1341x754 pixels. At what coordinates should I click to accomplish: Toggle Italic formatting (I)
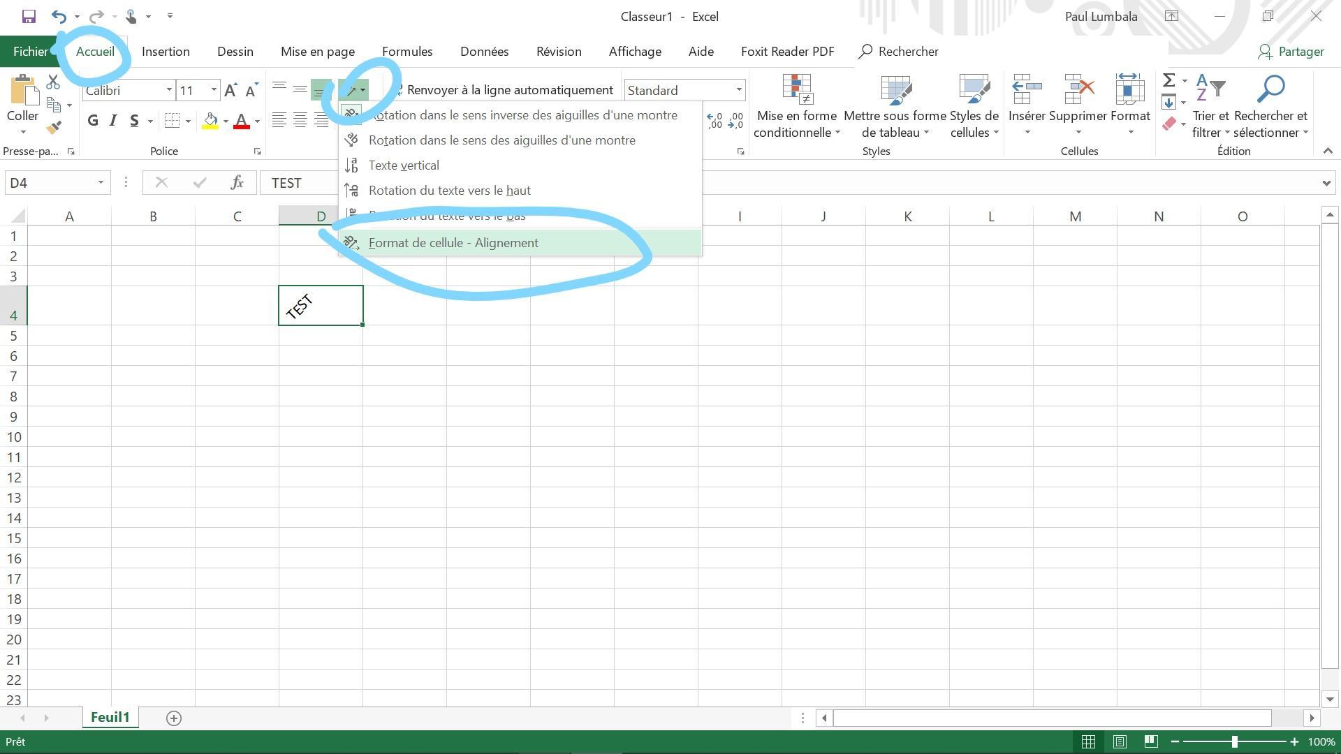point(113,121)
